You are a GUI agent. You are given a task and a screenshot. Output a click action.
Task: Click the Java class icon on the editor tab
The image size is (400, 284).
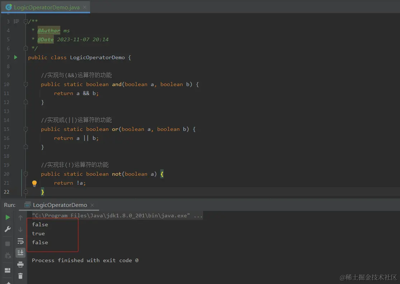(9, 7)
